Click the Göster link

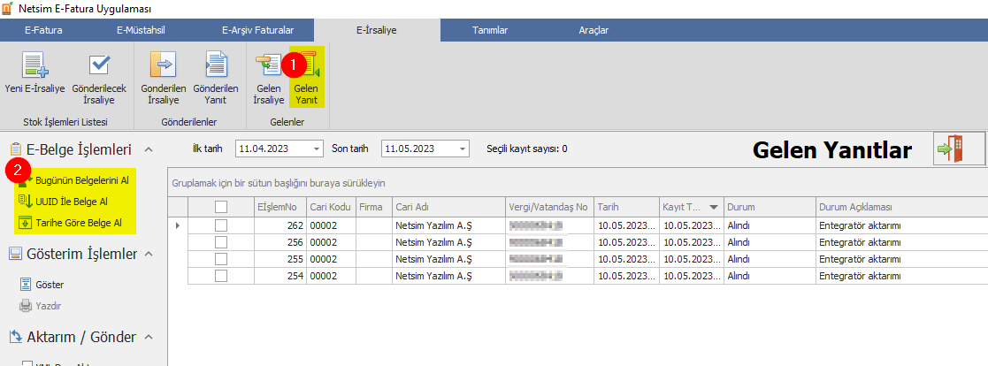click(x=50, y=285)
